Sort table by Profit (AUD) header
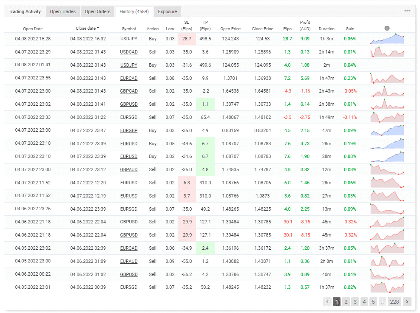The height and width of the screenshot is (313, 420). pyautogui.click(x=305, y=25)
